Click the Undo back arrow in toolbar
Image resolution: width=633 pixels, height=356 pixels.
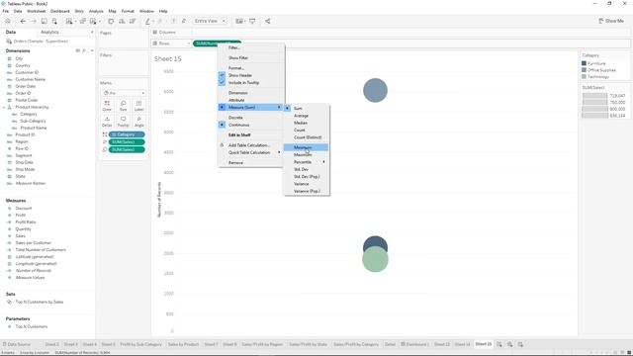pos(23,21)
